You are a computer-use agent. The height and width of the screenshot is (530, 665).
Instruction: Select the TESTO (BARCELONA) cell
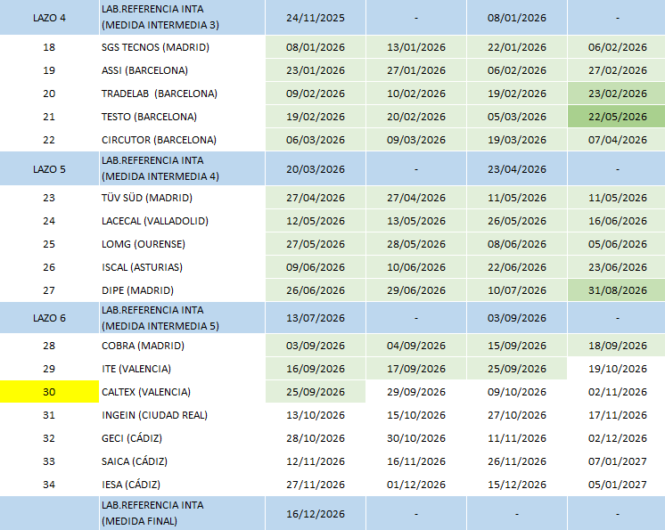pyautogui.click(x=182, y=117)
